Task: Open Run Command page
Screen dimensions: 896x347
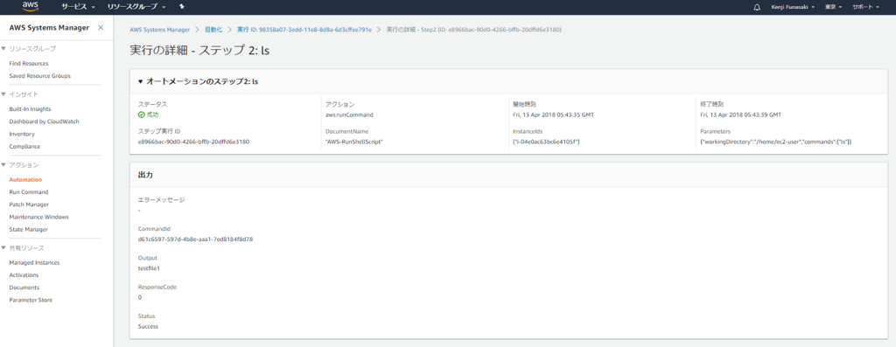Action: (x=29, y=191)
